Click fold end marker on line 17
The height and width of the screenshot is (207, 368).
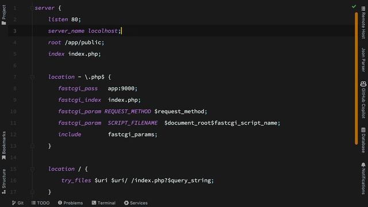click(32, 192)
